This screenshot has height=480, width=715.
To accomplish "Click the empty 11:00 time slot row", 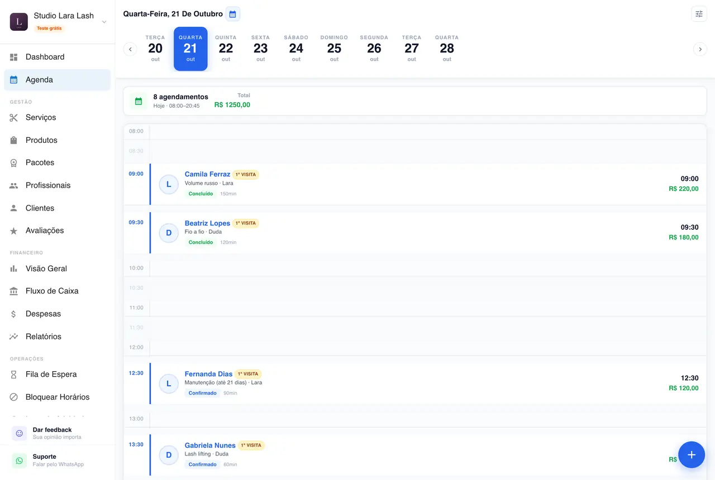I will pyautogui.click(x=415, y=308).
